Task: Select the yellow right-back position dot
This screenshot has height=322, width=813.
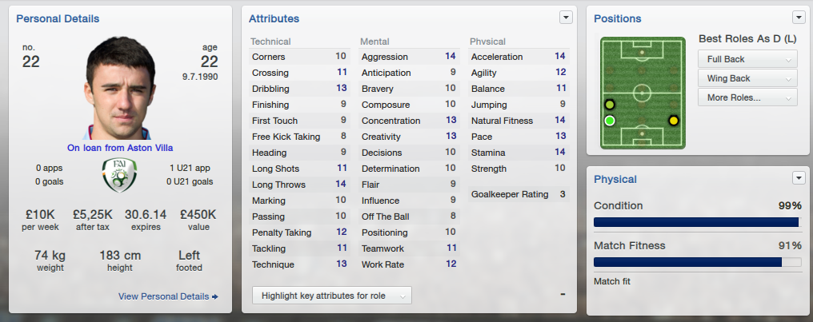Action: (674, 121)
